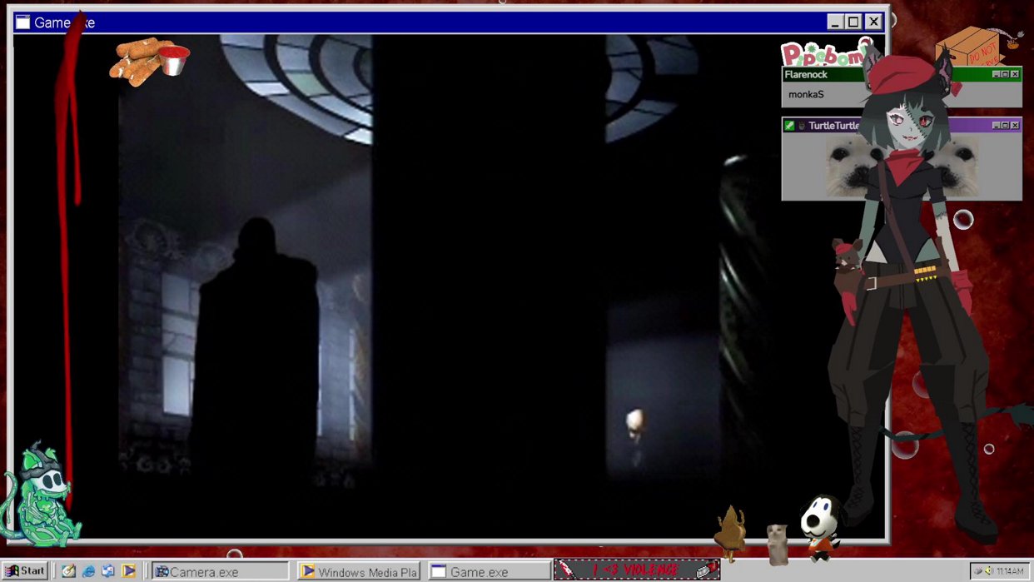Minimize the TurtleTurtle chat window

[x=996, y=126]
